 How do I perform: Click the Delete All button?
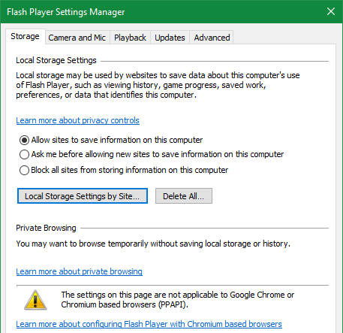184,196
